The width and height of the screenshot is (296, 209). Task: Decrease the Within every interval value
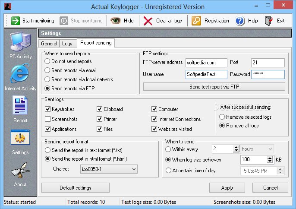pos(236,151)
